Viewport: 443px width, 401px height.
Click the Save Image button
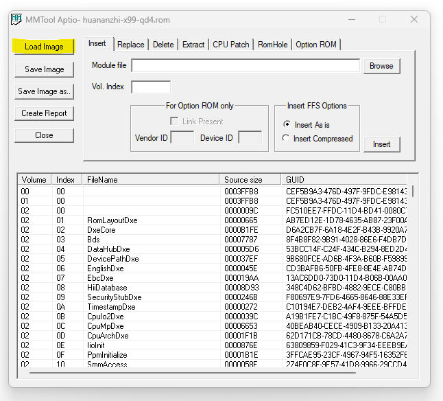[44, 69]
